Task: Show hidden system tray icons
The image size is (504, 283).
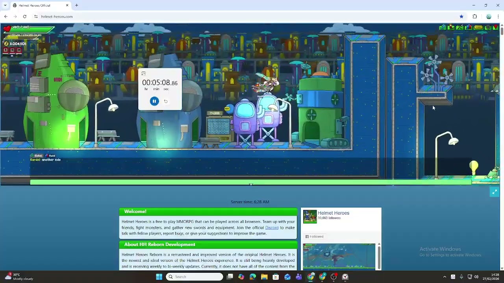Action: pos(445,277)
